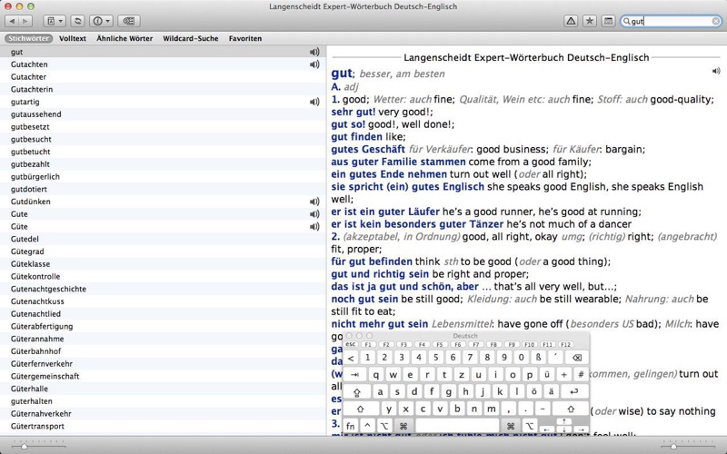Play pronunciation for 'Gutdünken' in list

tap(314, 202)
